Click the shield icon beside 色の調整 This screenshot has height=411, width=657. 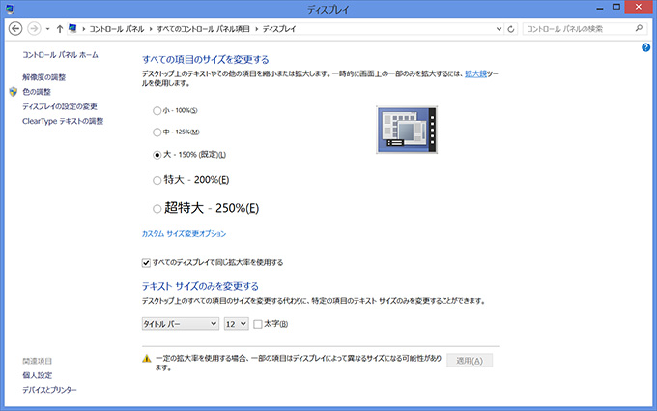tap(14, 92)
